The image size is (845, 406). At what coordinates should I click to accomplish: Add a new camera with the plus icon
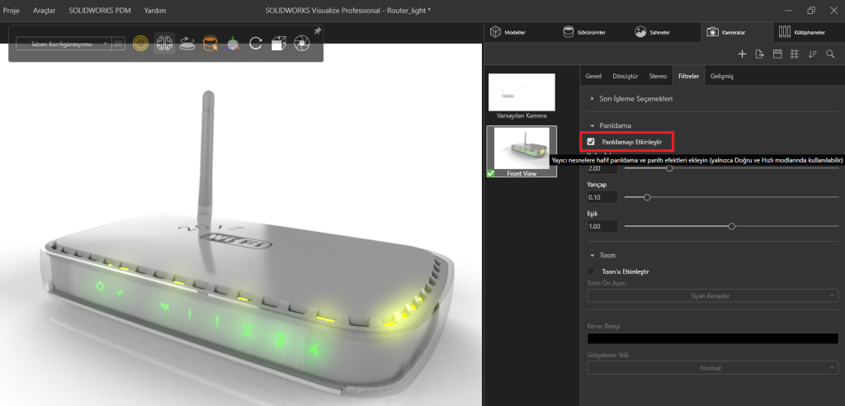click(742, 54)
